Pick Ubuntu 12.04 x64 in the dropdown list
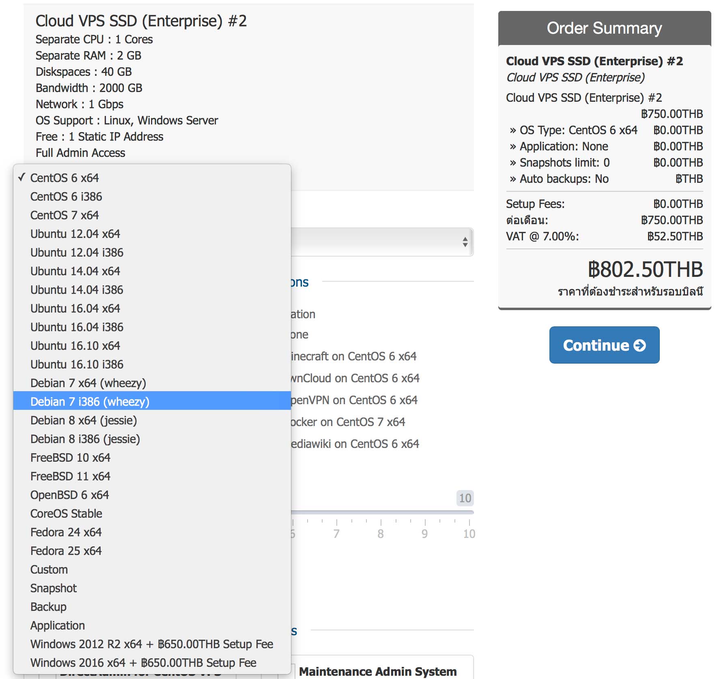The image size is (717, 679). click(75, 234)
